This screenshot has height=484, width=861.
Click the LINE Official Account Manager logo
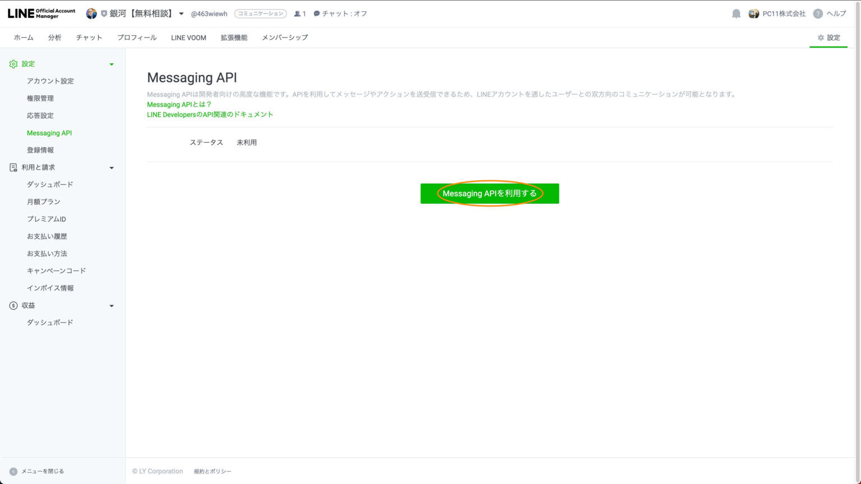point(40,13)
